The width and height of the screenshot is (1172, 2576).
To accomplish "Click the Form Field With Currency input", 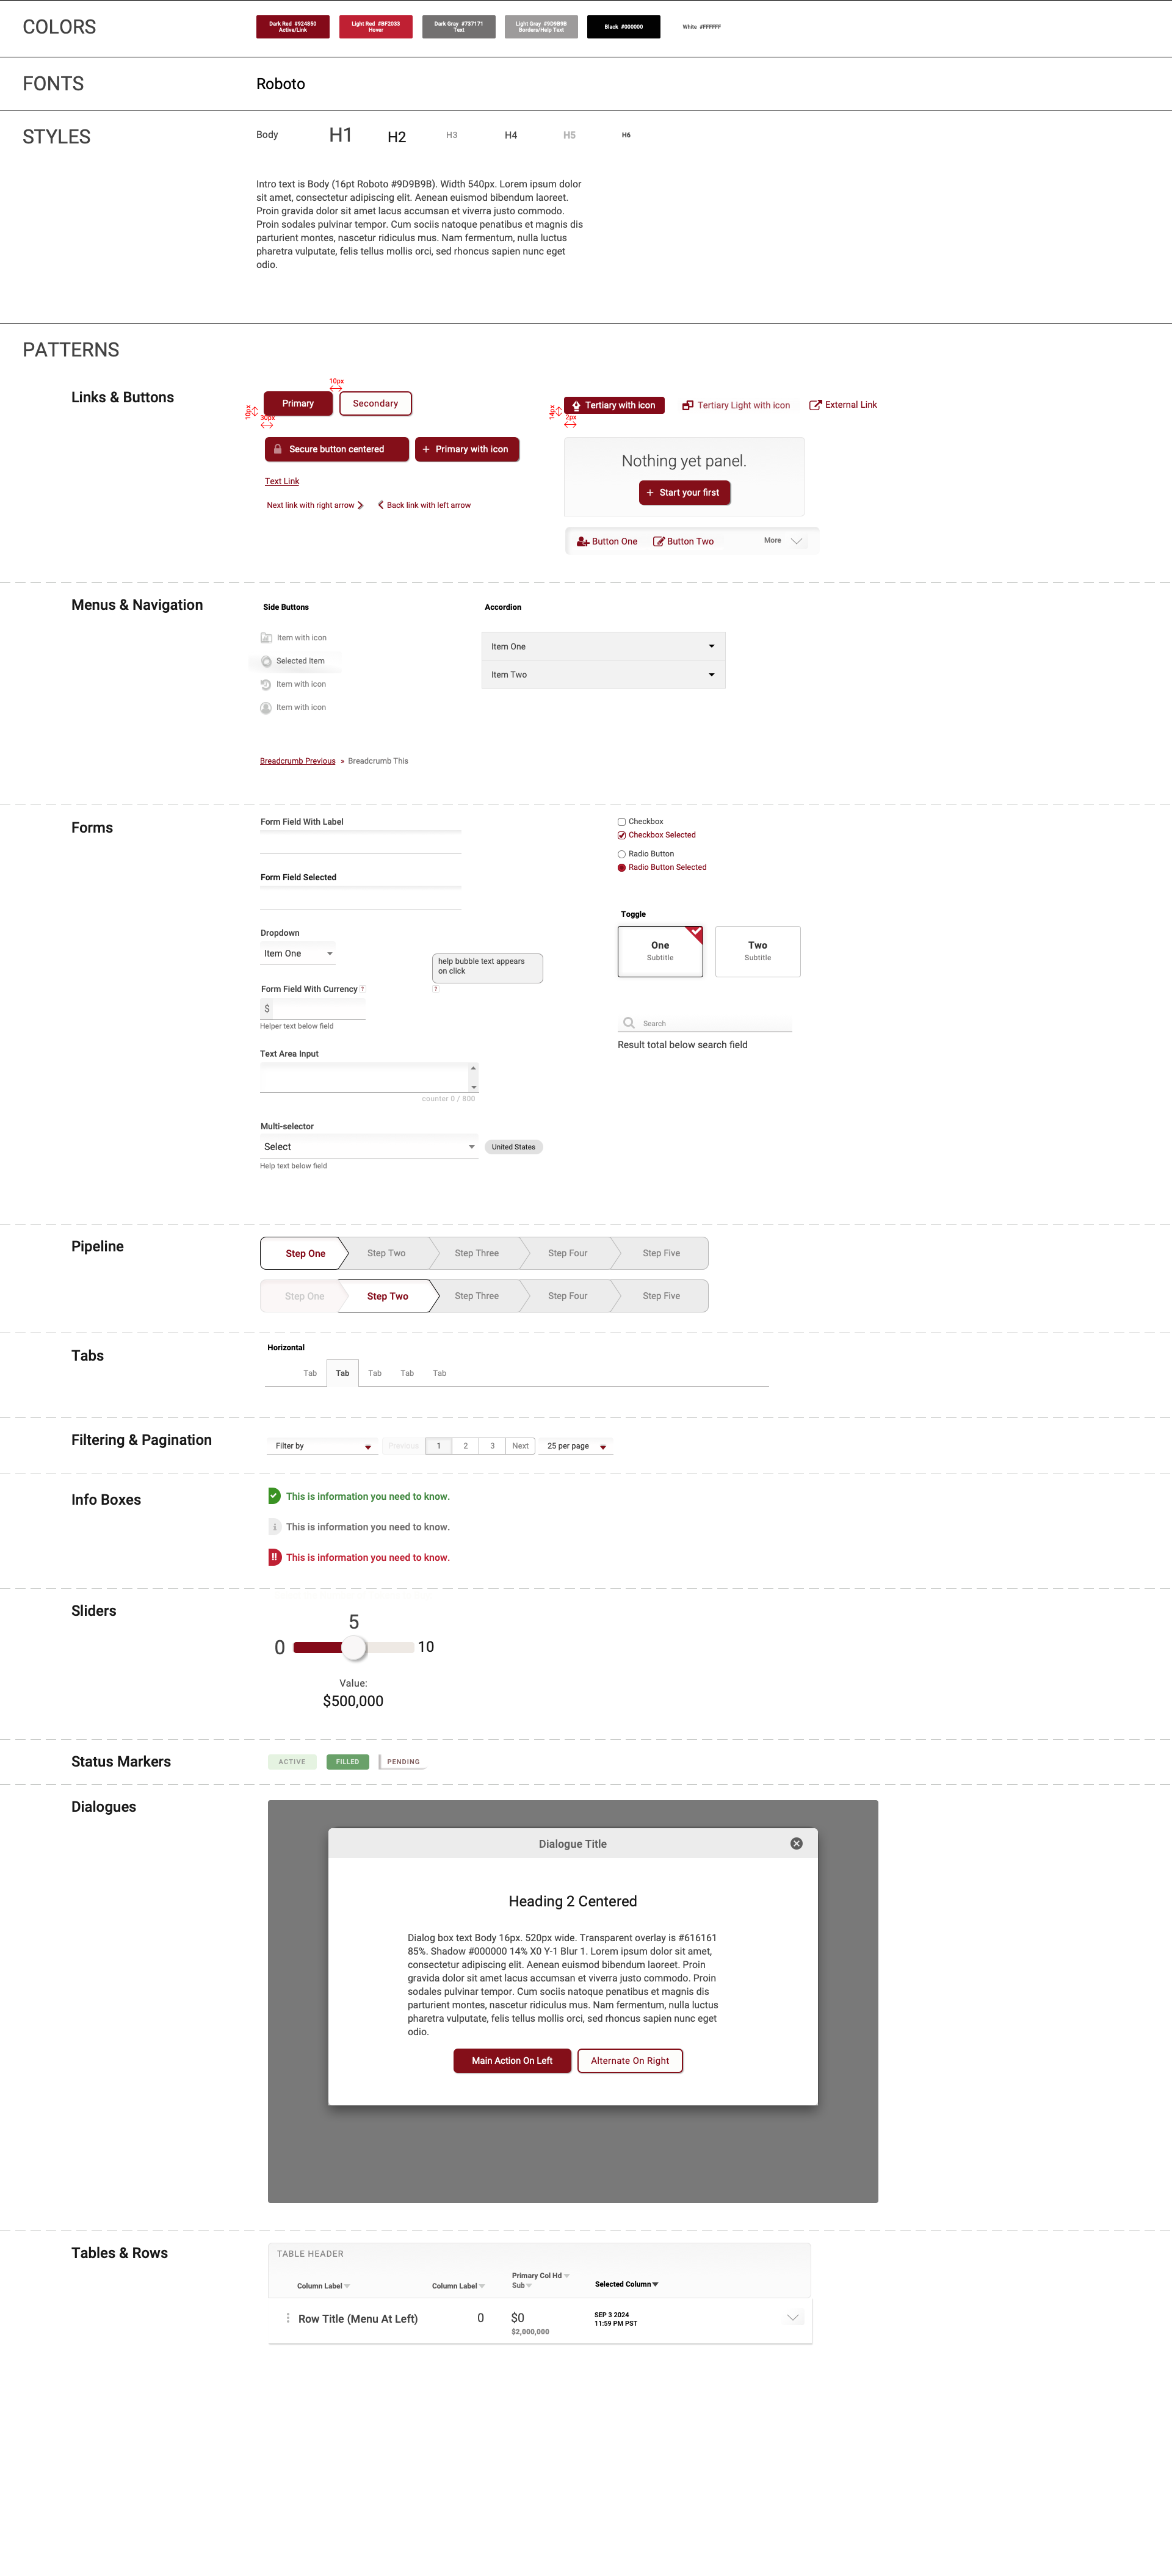I will 313,1009.
